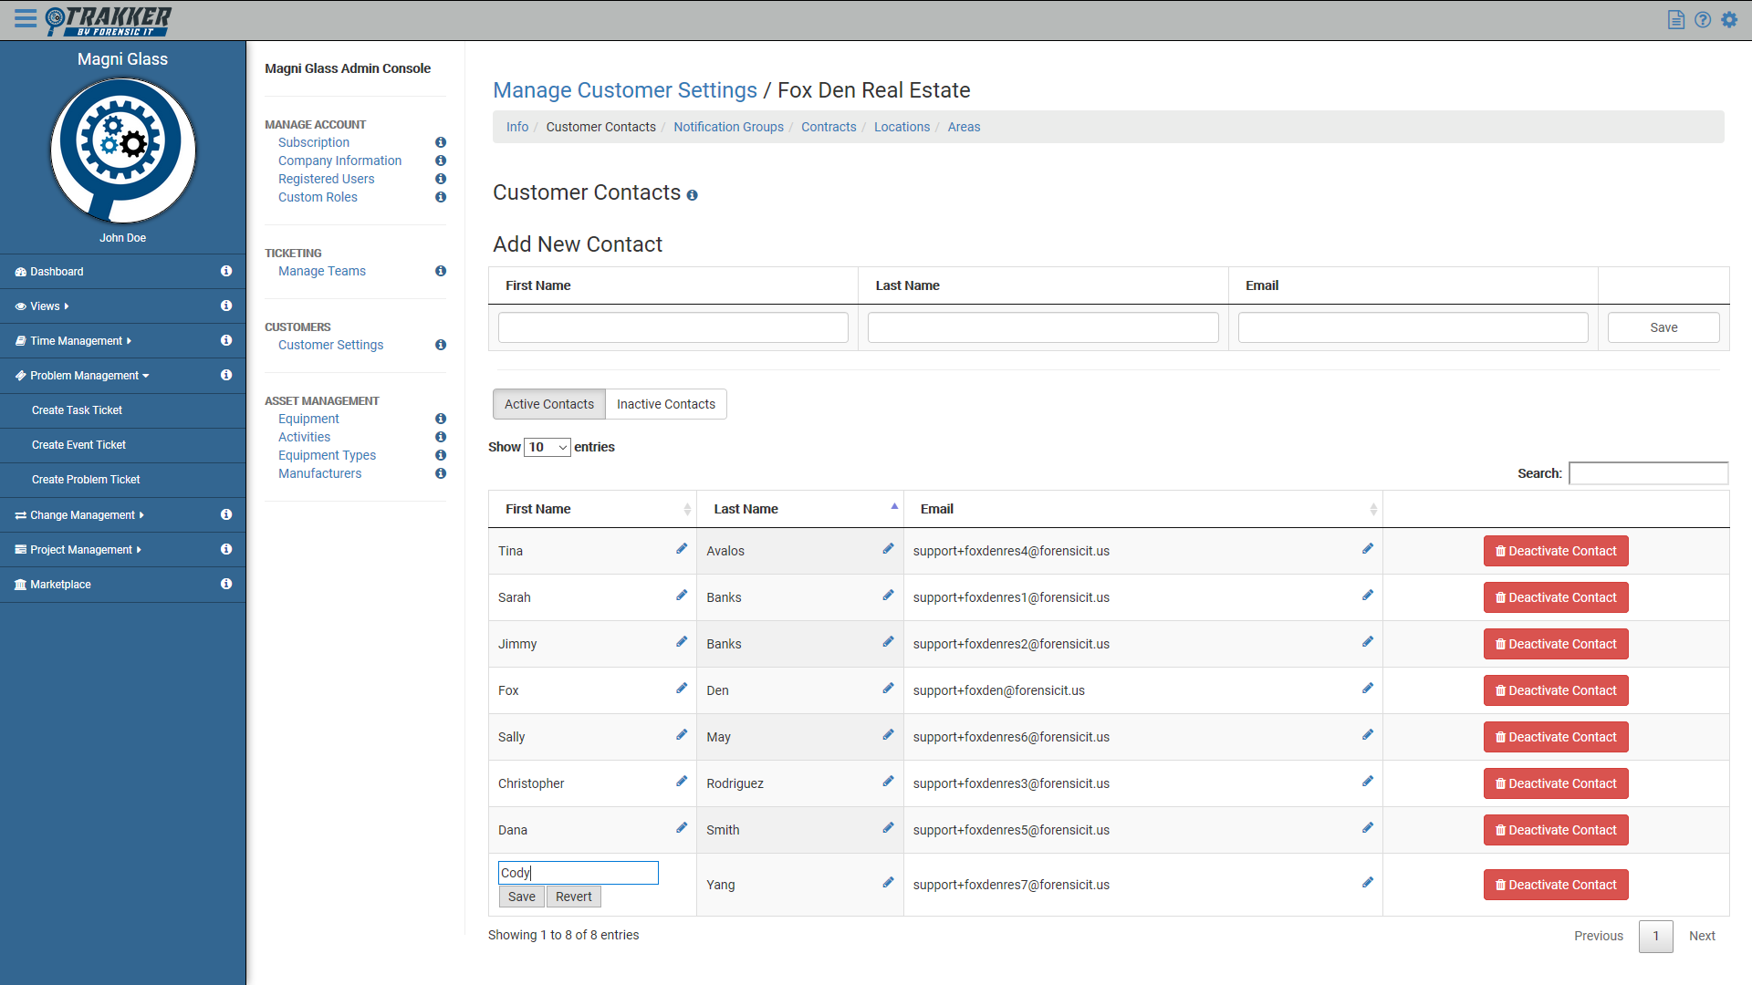The image size is (1752, 985).
Task: Edit Rodriguez last name via pencil icon
Action: [888, 782]
